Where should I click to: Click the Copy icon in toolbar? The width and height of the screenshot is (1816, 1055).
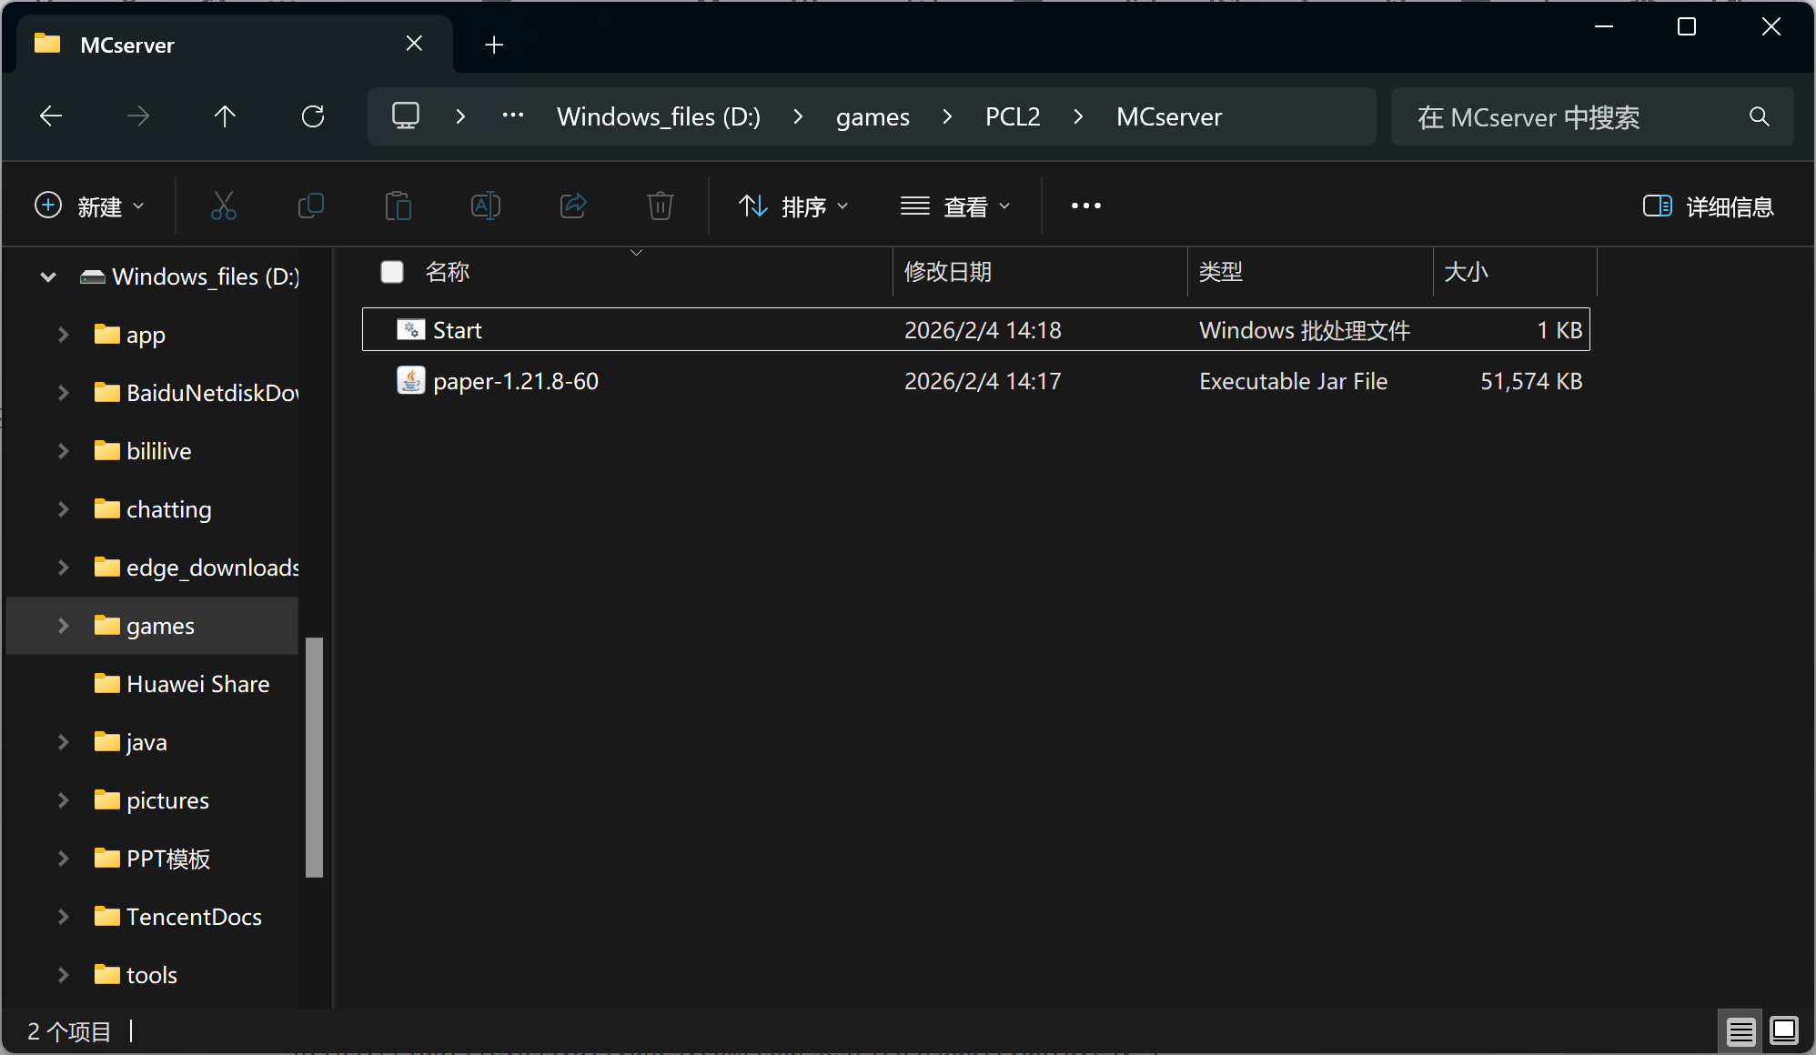pos(310,206)
